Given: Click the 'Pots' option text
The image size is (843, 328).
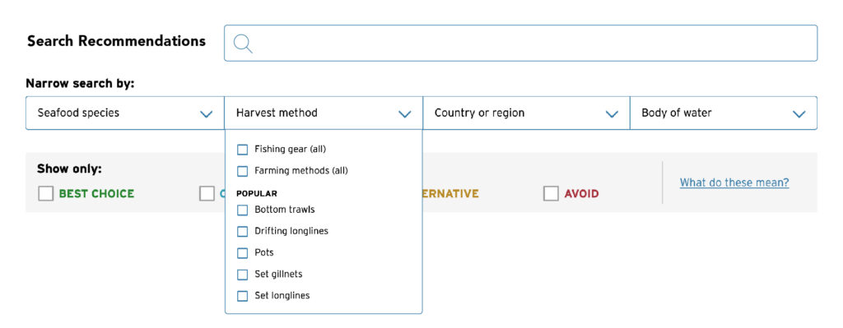Looking at the screenshot, I should point(264,252).
